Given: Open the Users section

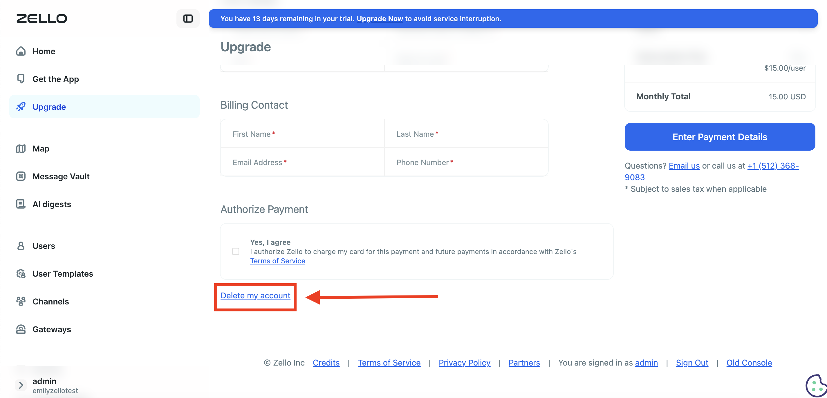Looking at the screenshot, I should pyautogui.click(x=105, y=246).
